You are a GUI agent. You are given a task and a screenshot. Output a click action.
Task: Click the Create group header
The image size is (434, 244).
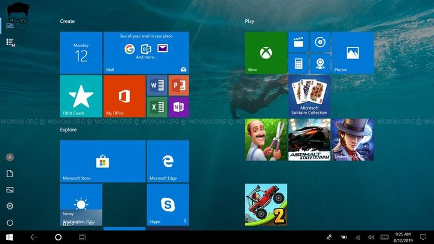point(68,21)
